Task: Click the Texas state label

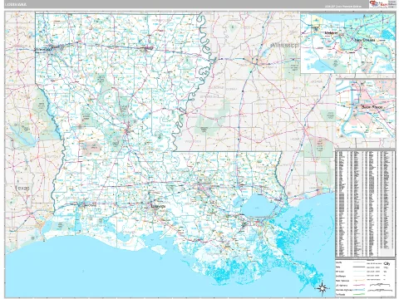Action: pos(22,189)
